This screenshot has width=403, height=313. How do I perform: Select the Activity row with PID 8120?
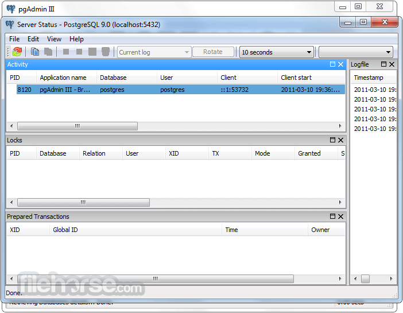[x=181, y=90]
